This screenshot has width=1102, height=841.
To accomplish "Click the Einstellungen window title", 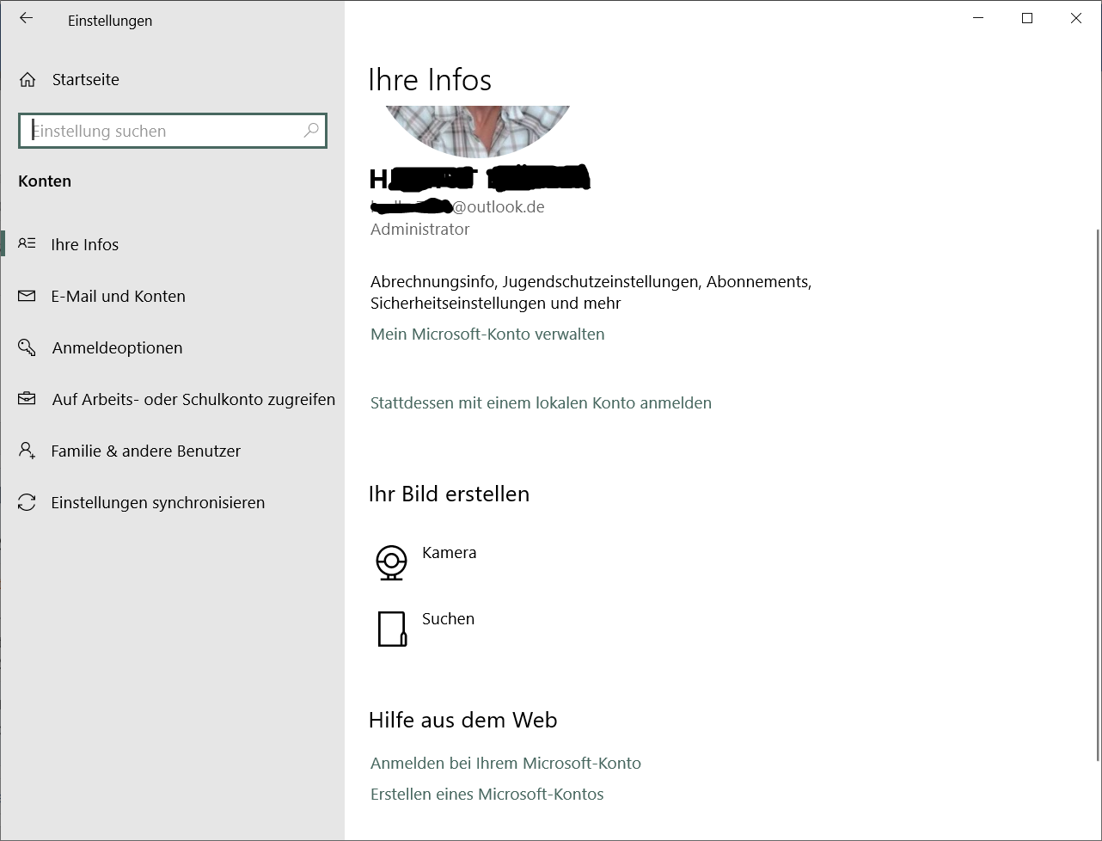I will tap(110, 21).
